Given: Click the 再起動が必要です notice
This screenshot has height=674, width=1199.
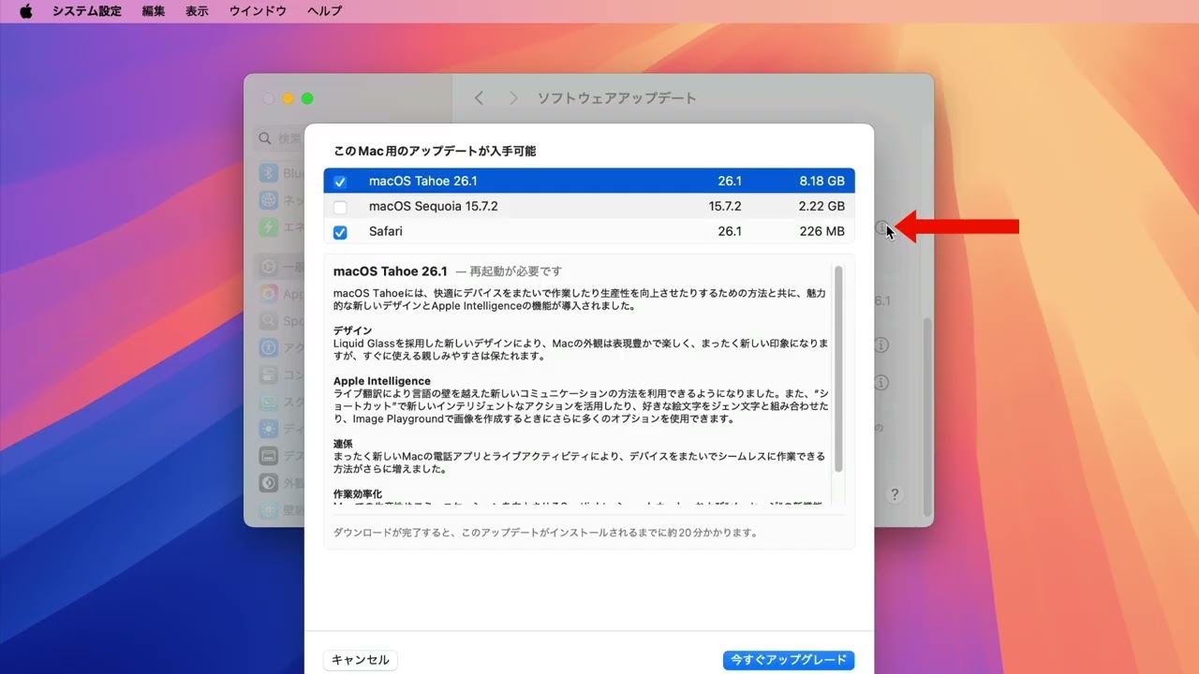Looking at the screenshot, I should (x=516, y=271).
